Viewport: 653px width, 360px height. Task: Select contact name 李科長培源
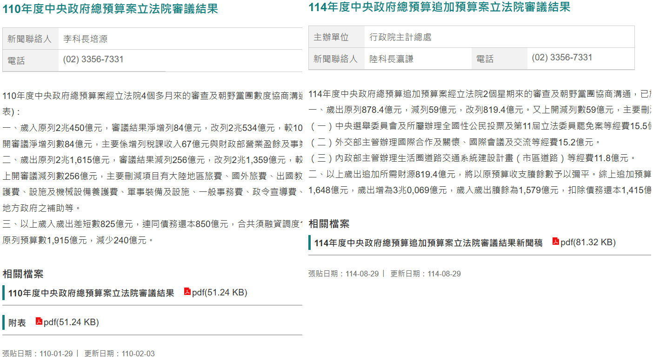point(85,39)
